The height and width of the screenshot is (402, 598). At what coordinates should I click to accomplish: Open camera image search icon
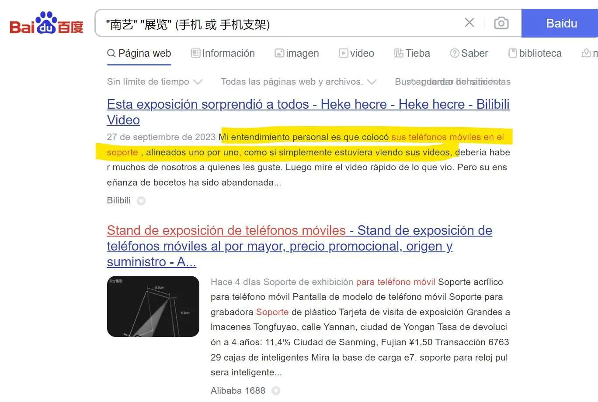coord(501,23)
